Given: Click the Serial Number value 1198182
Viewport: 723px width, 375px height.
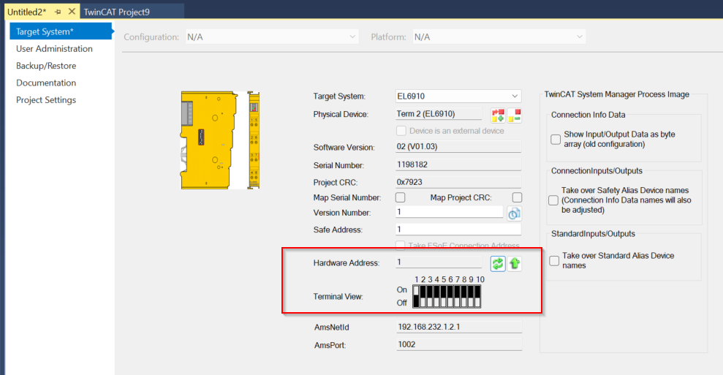Looking at the screenshot, I should (458, 164).
